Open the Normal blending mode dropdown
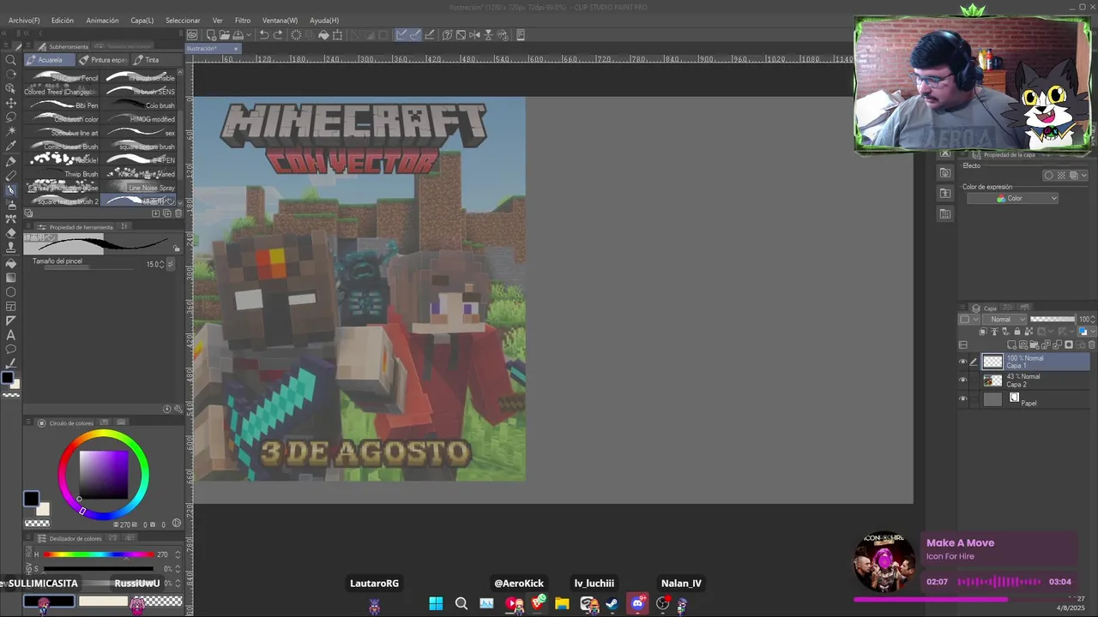Screen dimensions: 1098x617 tap(1006, 319)
